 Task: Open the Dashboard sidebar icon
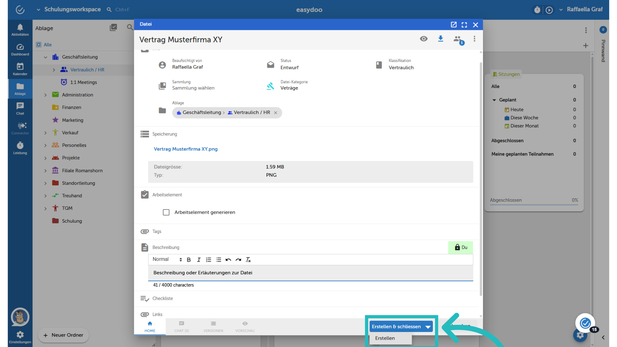[x=20, y=49]
